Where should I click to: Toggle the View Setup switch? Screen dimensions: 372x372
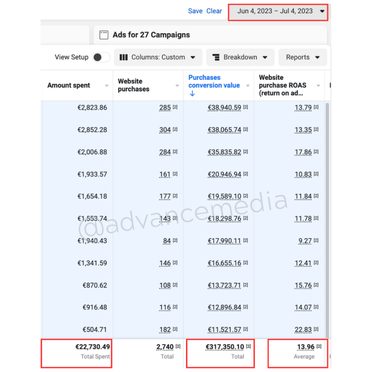(x=101, y=57)
